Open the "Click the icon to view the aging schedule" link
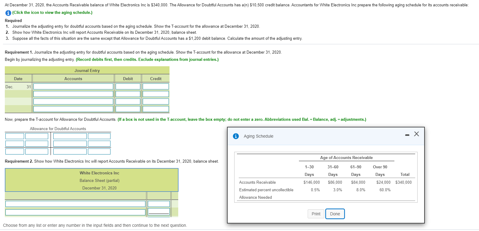The height and width of the screenshot is (231, 479). point(52,13)
